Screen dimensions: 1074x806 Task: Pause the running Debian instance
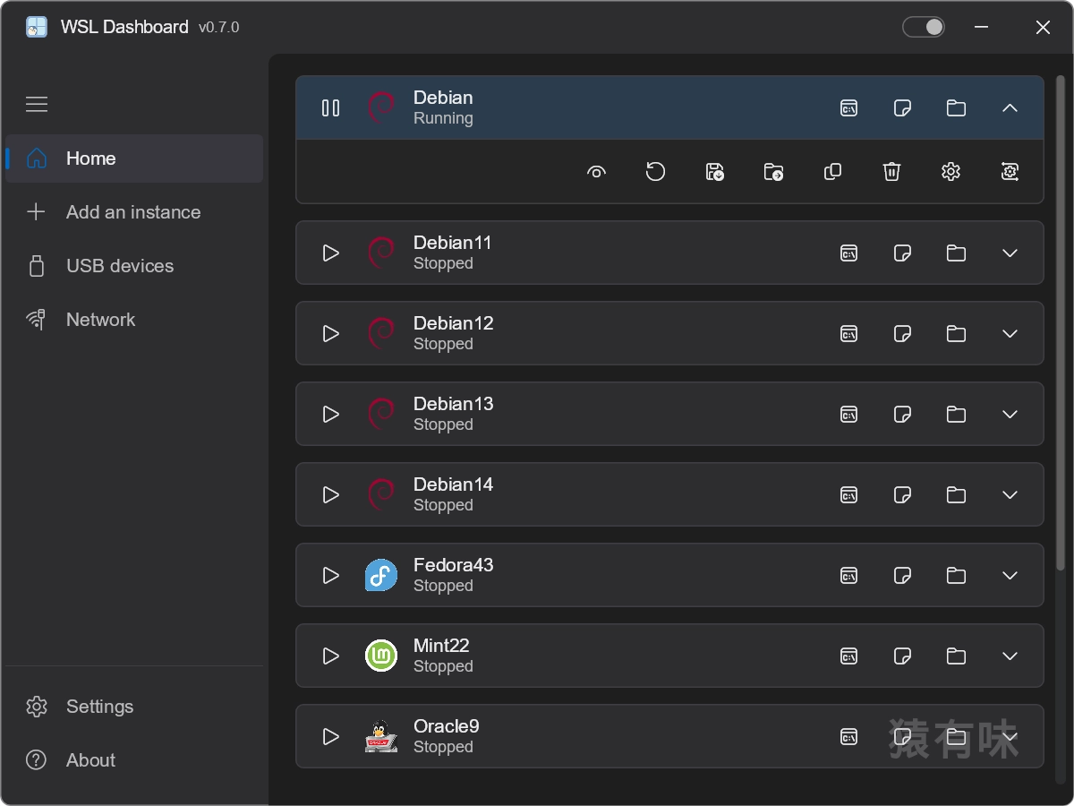330,107
